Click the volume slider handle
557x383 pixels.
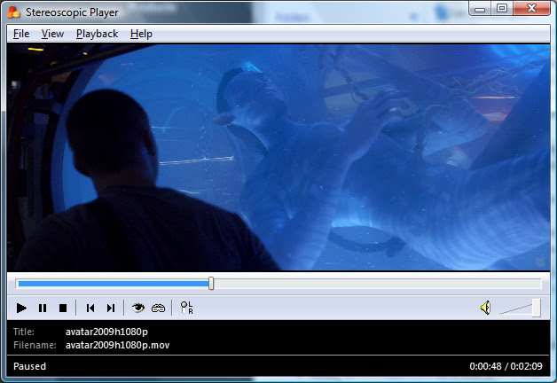coord(536,308)
